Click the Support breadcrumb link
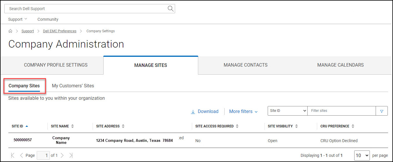The image size is (393, 162). click(27, 31)
